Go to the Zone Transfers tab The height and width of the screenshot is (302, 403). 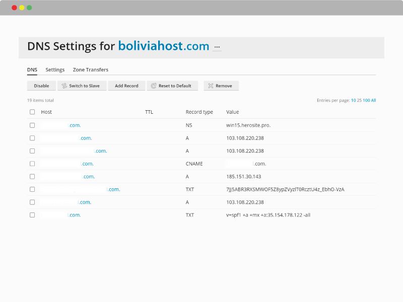click(x=91, y=70)
